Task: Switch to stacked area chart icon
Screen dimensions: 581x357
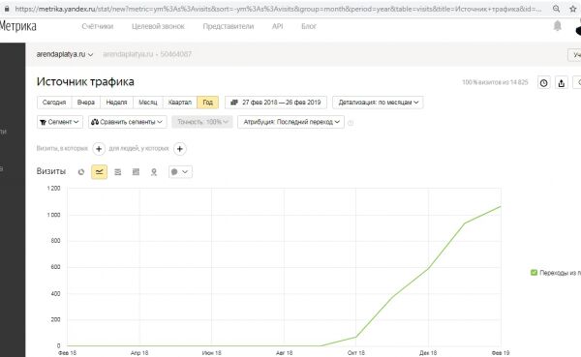Action: [x=117, y=172]
